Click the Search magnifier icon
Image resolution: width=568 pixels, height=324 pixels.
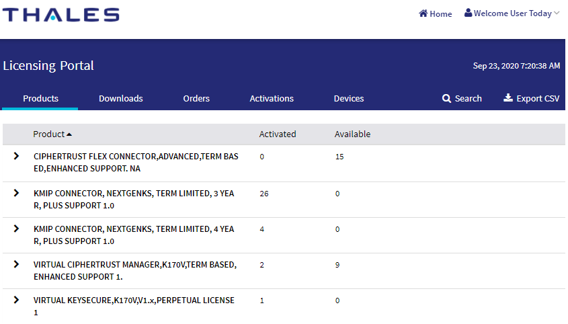pyautogui.click(x=446, y=99)
